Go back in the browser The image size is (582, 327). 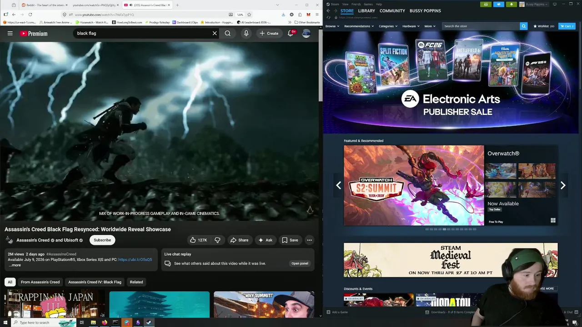coord(14,15)
